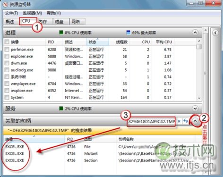The image size is (223, 177).
Task: Sort processes by 线程数 column
Action: click(x=119, y=42)
